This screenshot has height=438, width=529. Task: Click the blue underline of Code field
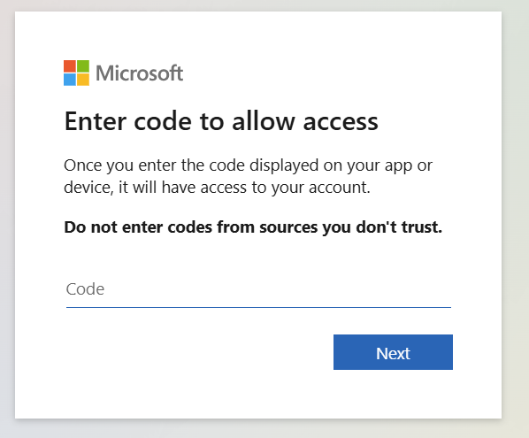[258, 307]
